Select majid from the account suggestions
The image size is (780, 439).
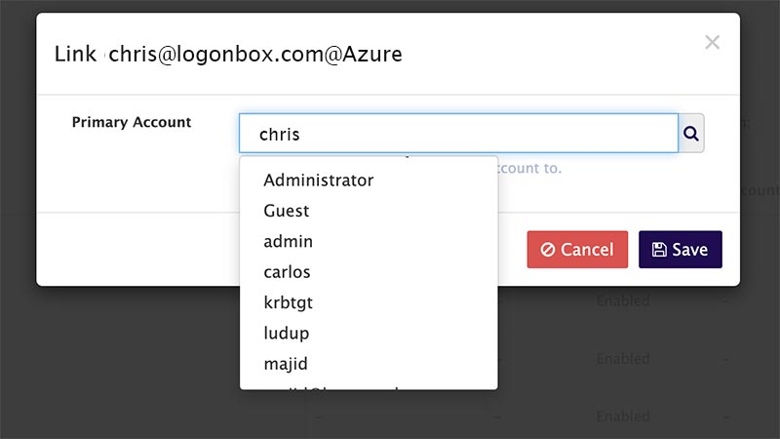pos(286,364)
